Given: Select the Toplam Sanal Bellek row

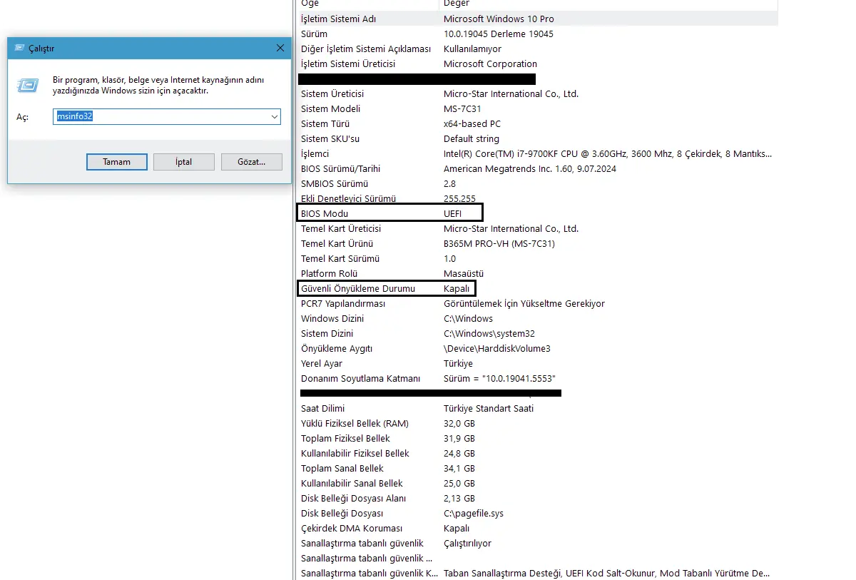Looking at the screenshot, I should click(537, 468).
